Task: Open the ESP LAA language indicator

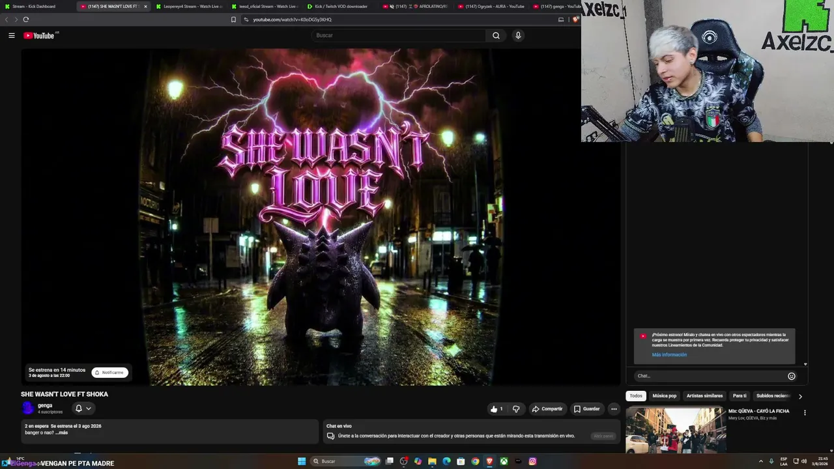Action: click(784, 461)
